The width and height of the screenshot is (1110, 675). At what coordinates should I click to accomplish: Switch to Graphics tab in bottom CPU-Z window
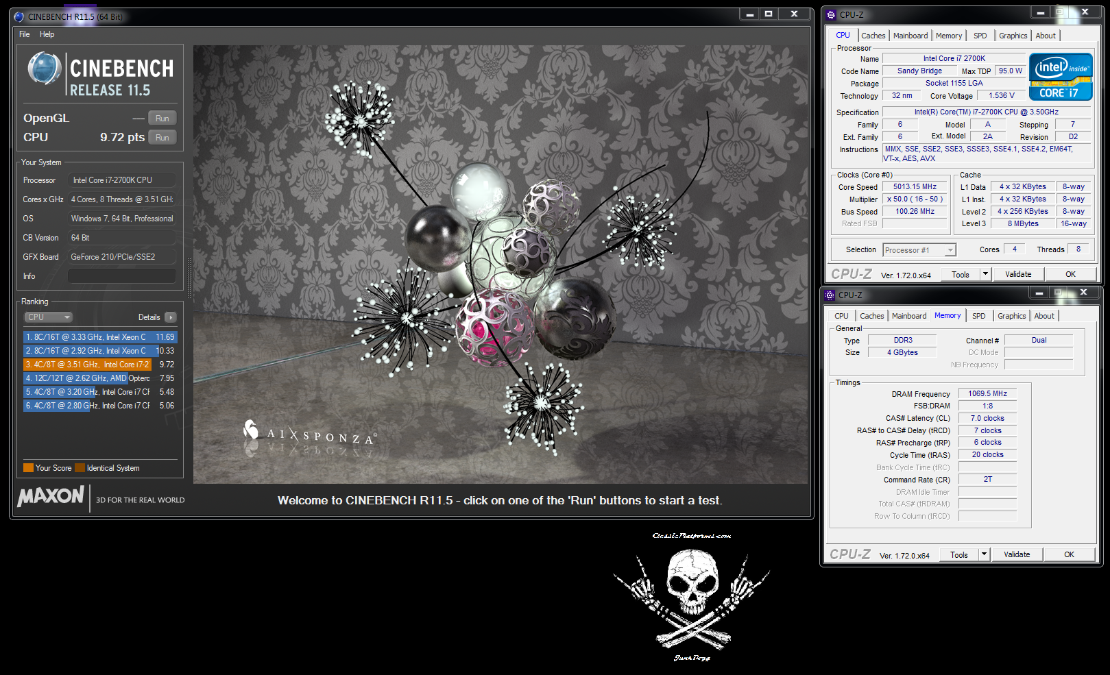coord(1011,316)
